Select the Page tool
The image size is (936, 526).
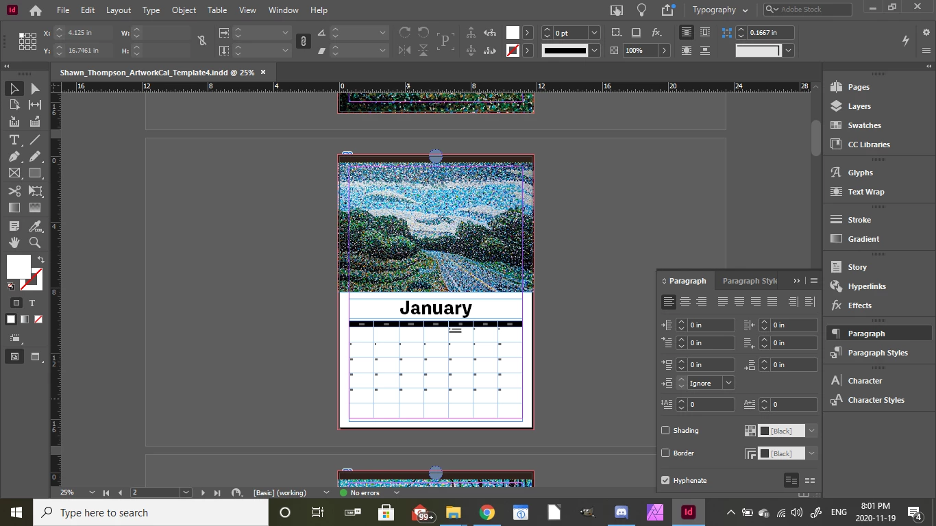click(14, 105)
